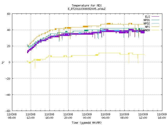The image size is (167, 125).
Task: Click the x-axis label 110309 04:00
Action: point(105,116)
